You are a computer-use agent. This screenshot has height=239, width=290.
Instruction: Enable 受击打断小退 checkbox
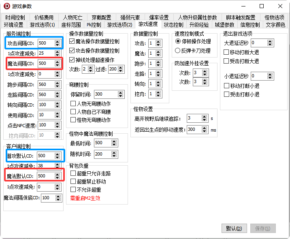point(241,94)
